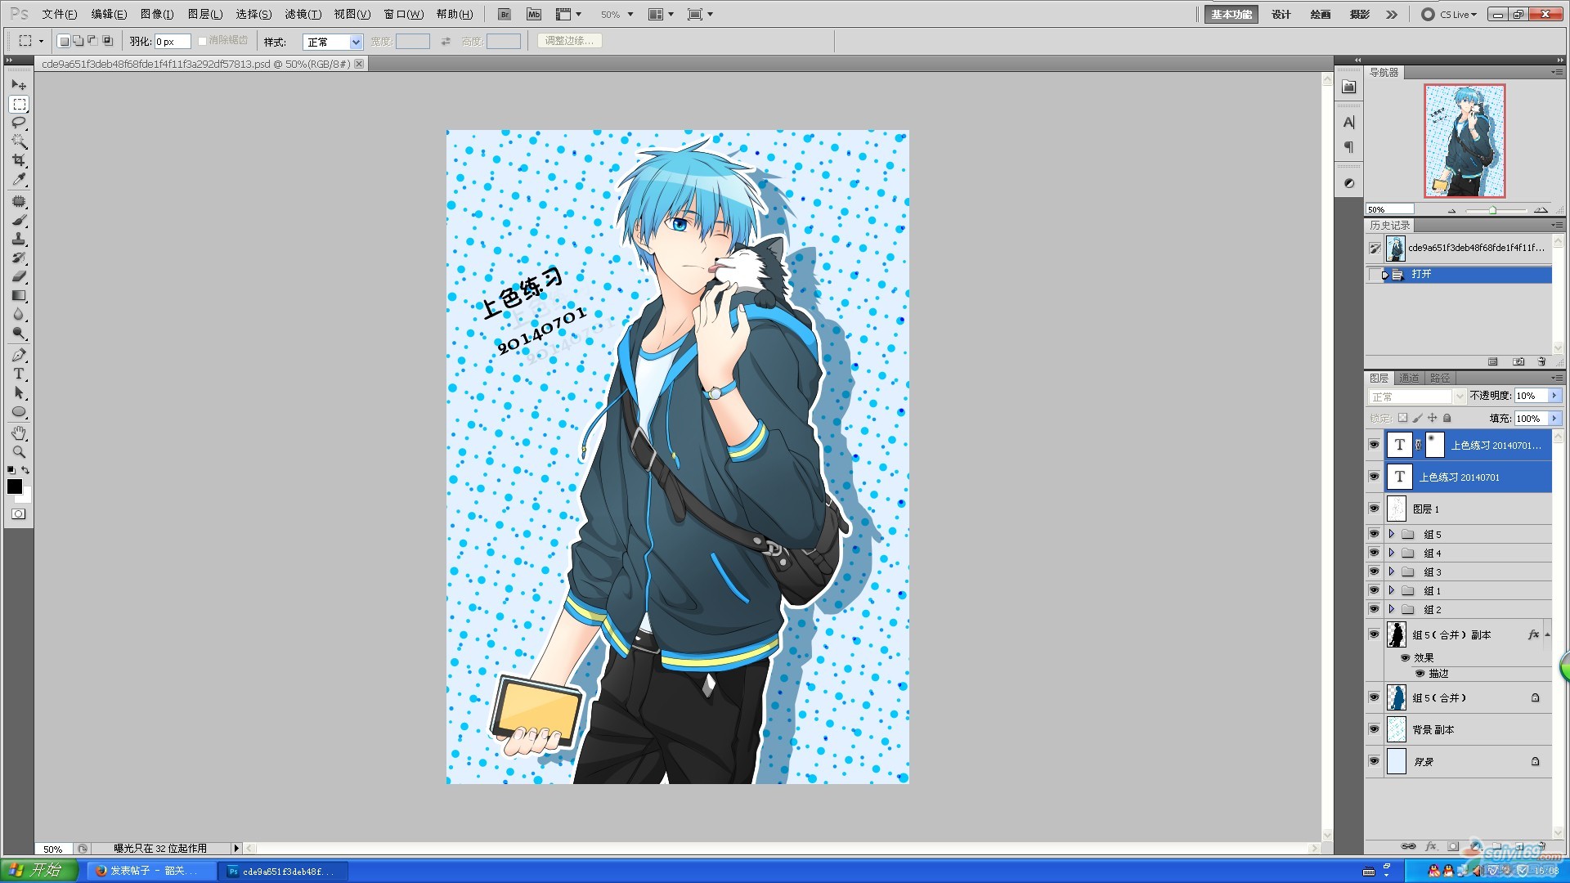Select the Blur tool
Viewport: 1570px width, 883px height.
click(x=19, y=314)
